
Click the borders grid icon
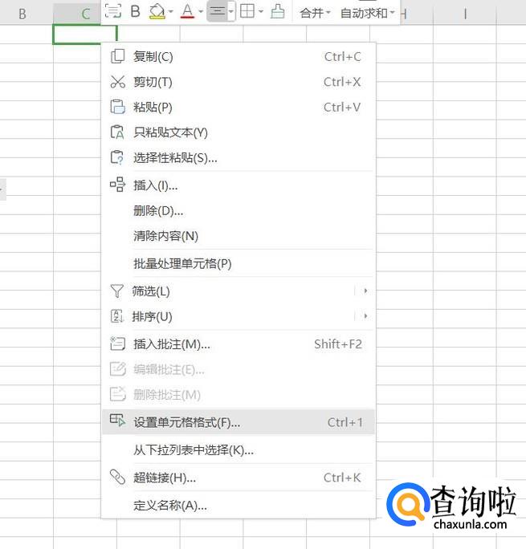coord(247,11)
